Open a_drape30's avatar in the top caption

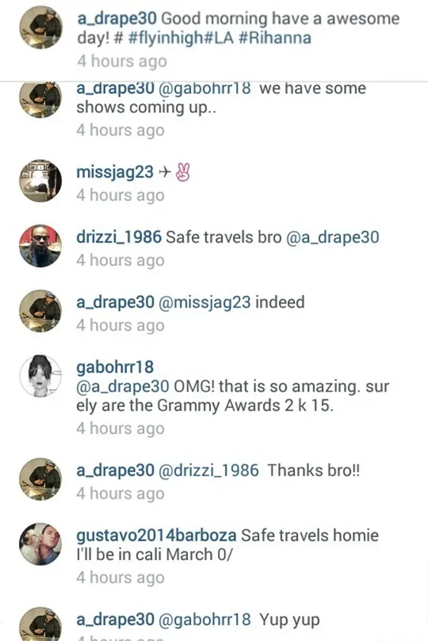41,28
